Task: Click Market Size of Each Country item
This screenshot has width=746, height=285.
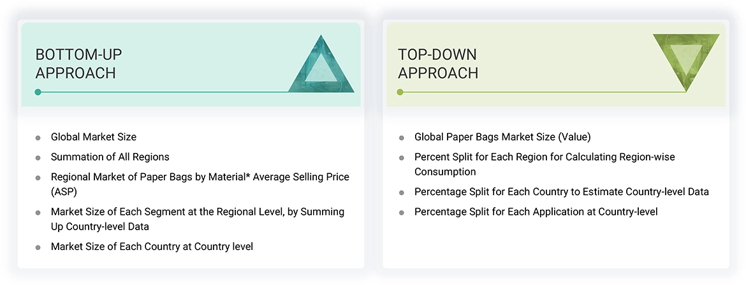Action: point(152,246)
